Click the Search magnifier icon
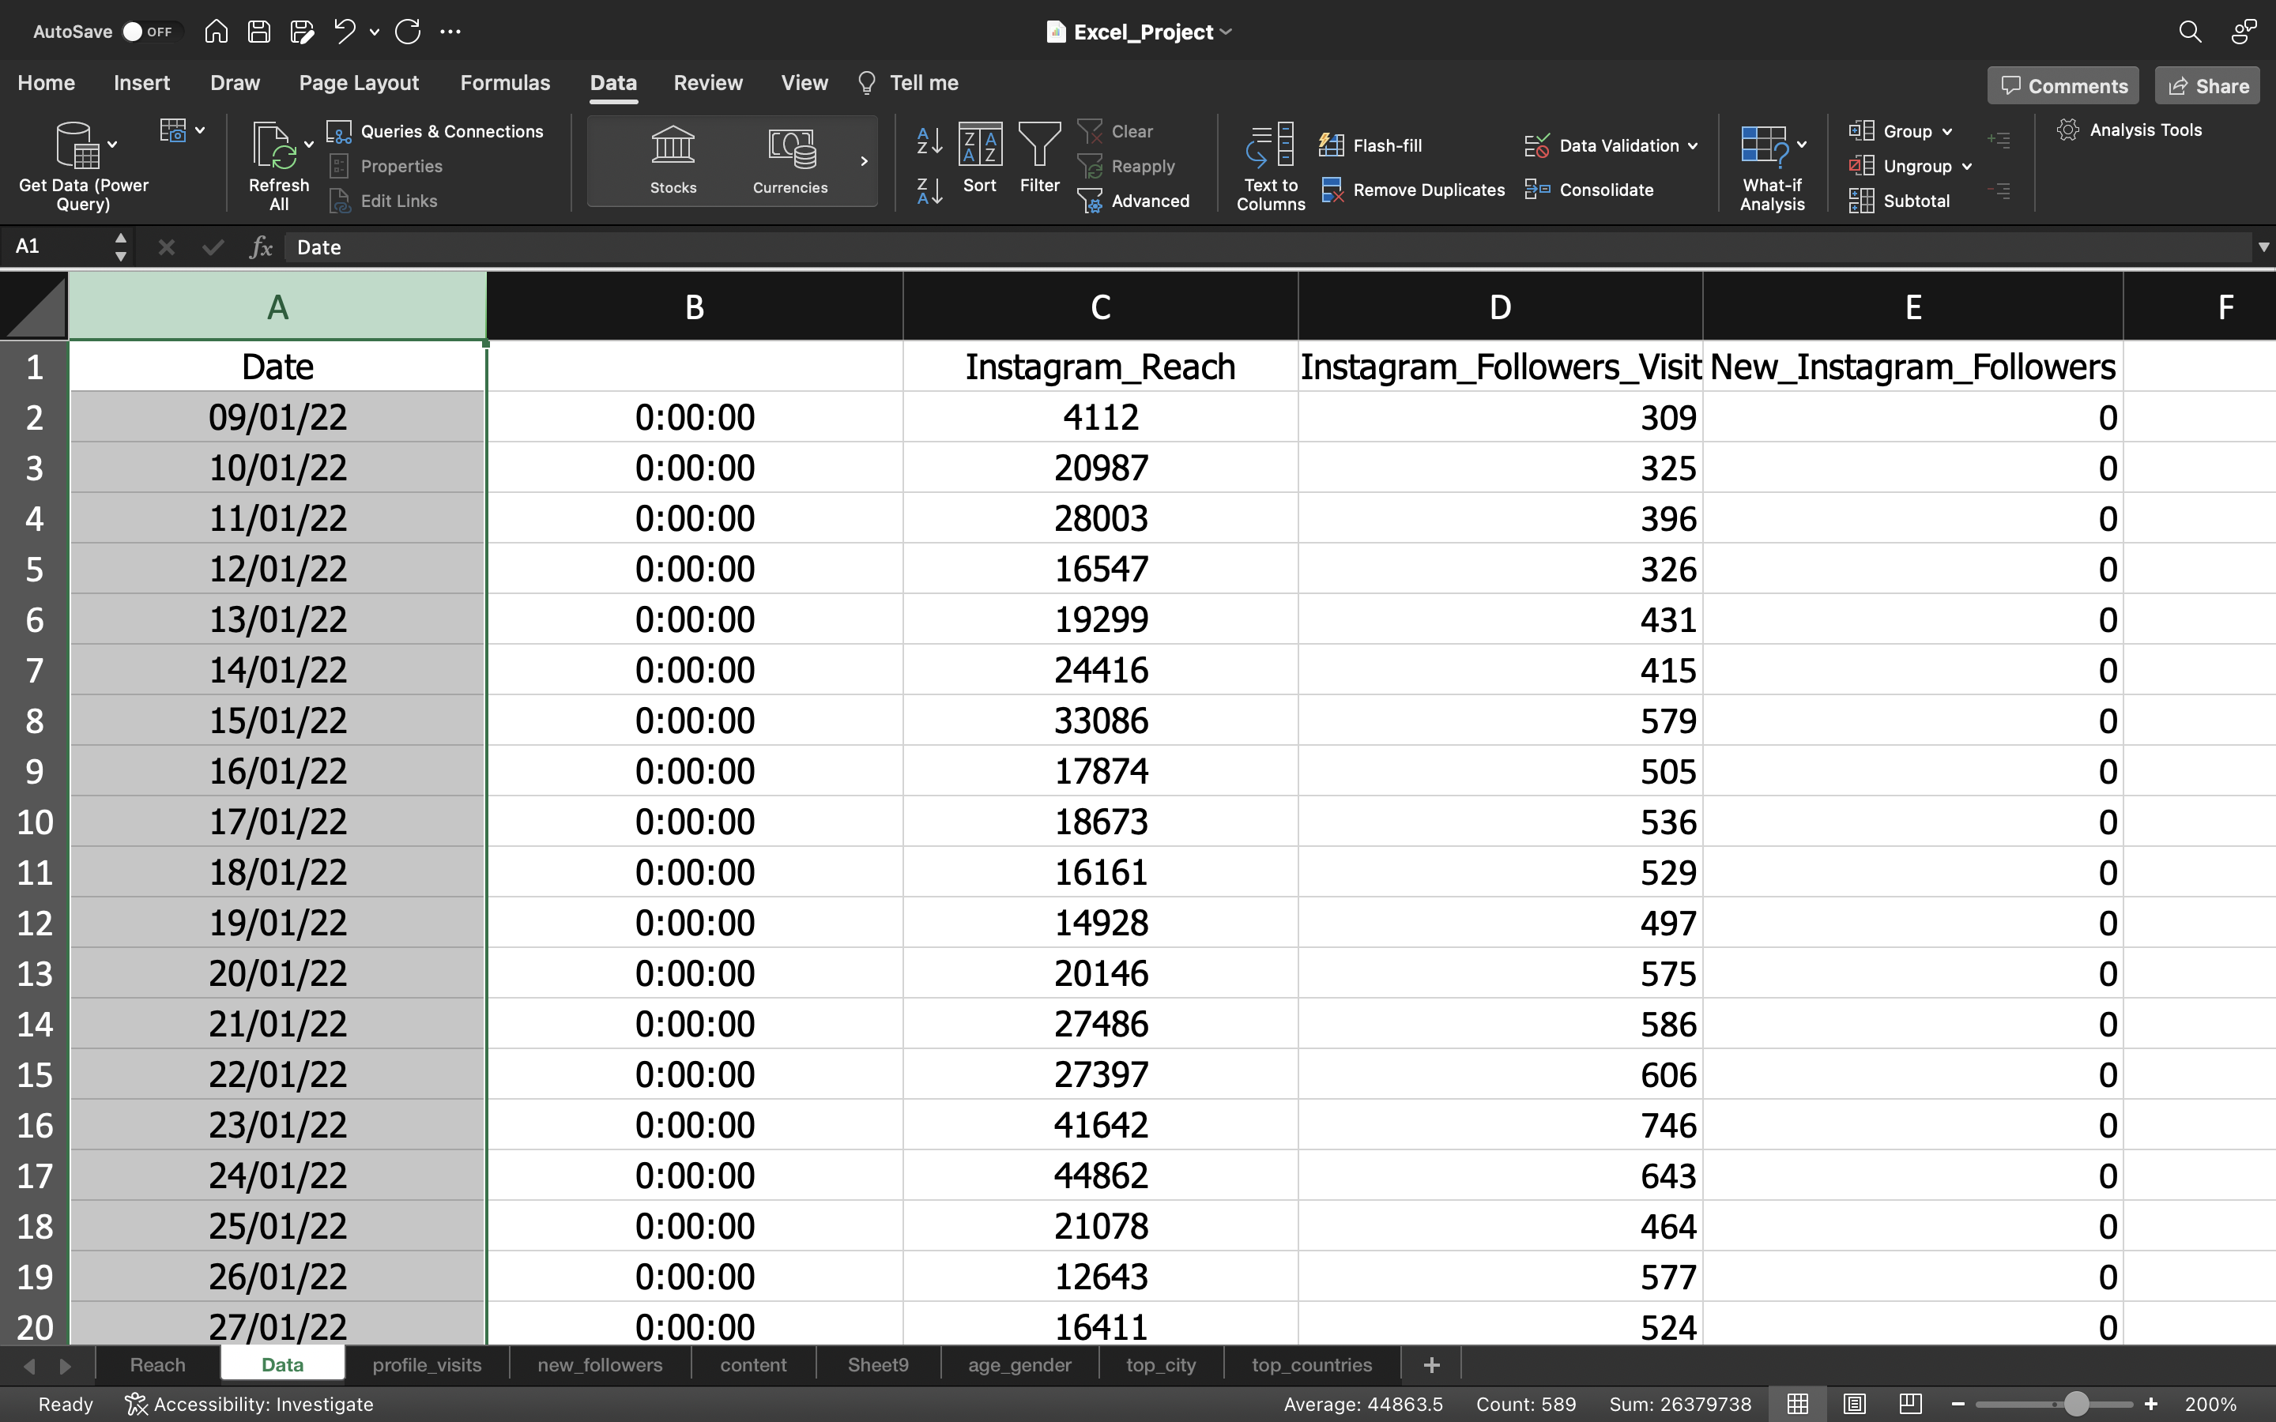The width and height of the screenshot is (2276, 1422). click(x=2190, y=32)
